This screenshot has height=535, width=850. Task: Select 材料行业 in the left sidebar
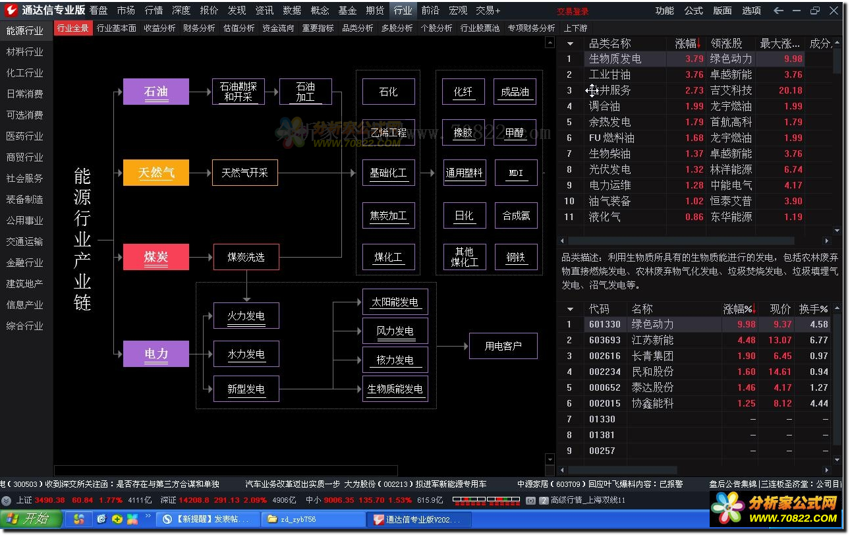coord(25,52)
